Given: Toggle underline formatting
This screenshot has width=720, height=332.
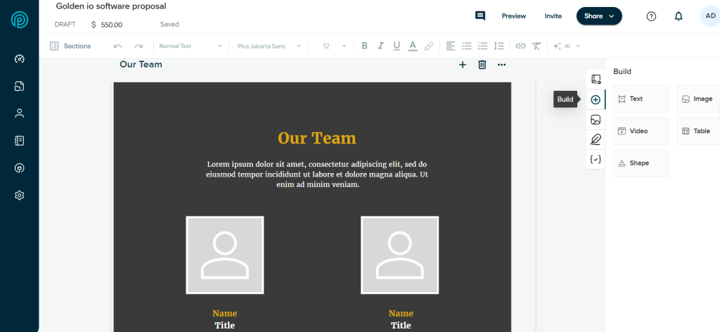Looking at the screenshot, I should tap(397, 46).
